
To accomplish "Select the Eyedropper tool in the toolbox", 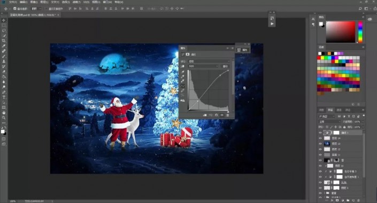I will tap(4, 46).
